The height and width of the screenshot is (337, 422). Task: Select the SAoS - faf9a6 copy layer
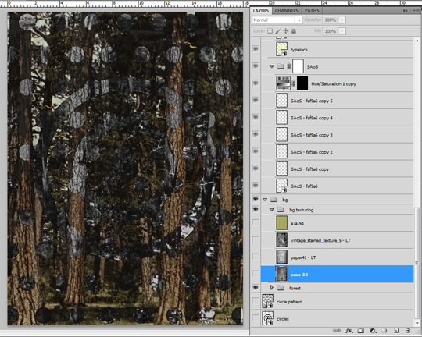[338, 168]
